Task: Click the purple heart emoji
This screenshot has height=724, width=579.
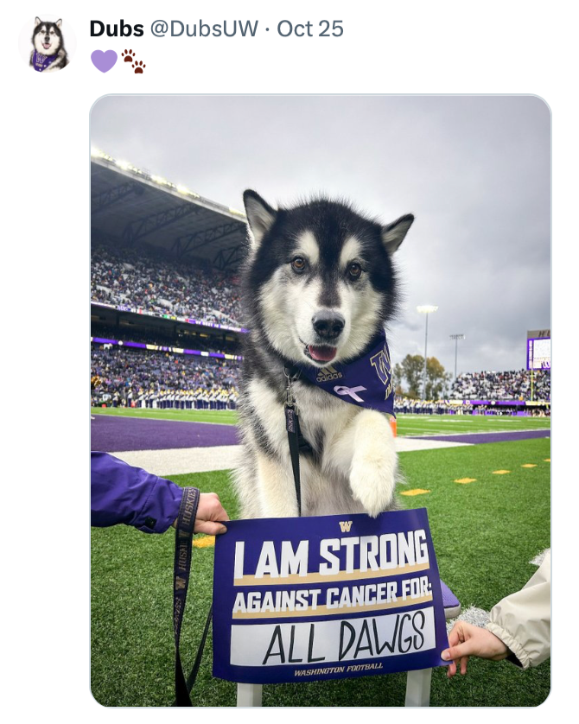Action: coord(104,60)
